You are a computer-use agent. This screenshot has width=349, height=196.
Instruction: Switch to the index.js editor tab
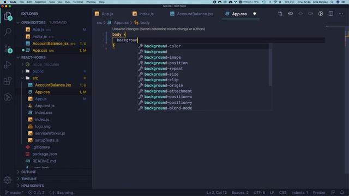(x=143, y=14)
